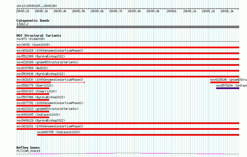Click the short red esv2677792 bar
Viewport: 247px width, 157px height.
(33, 106)
